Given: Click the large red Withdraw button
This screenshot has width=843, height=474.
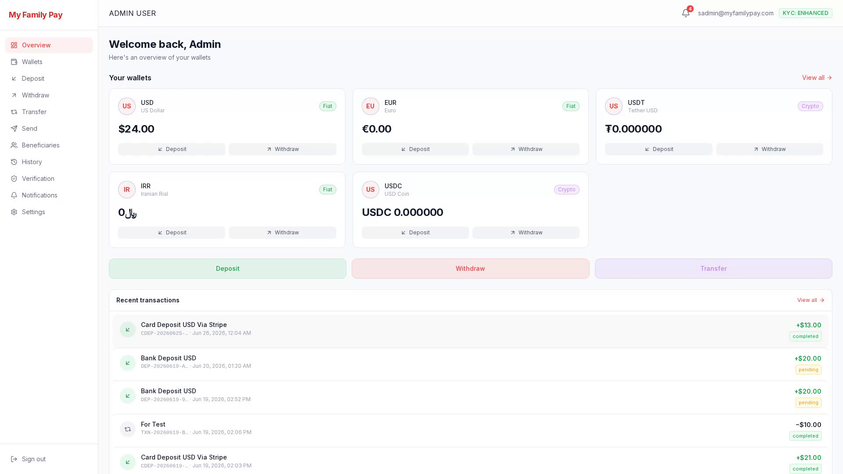Looking at the screenshot, I should click(470, 269).
